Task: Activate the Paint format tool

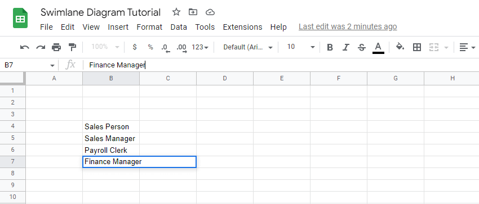Action: (72, 47)
